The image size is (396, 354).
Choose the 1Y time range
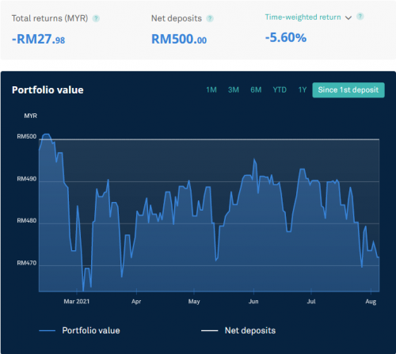303,90
